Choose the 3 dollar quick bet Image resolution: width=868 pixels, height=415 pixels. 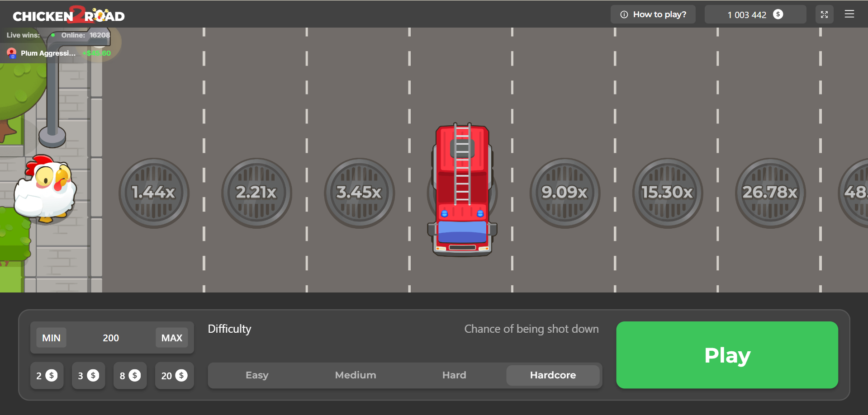pyautogui.click(x=88, y=376)
